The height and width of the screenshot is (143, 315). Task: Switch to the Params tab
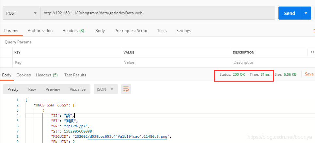[x=11, y=31]
